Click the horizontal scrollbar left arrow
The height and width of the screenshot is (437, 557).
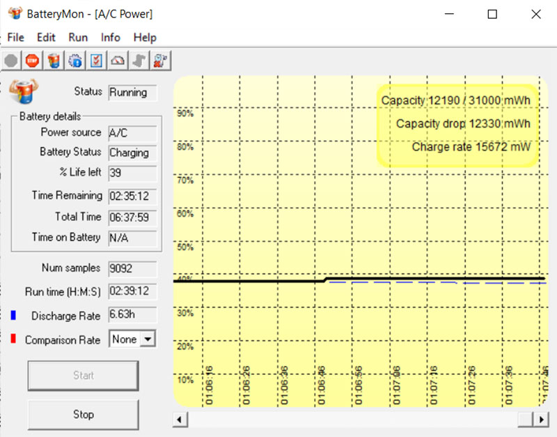click(x=180, y=419)
